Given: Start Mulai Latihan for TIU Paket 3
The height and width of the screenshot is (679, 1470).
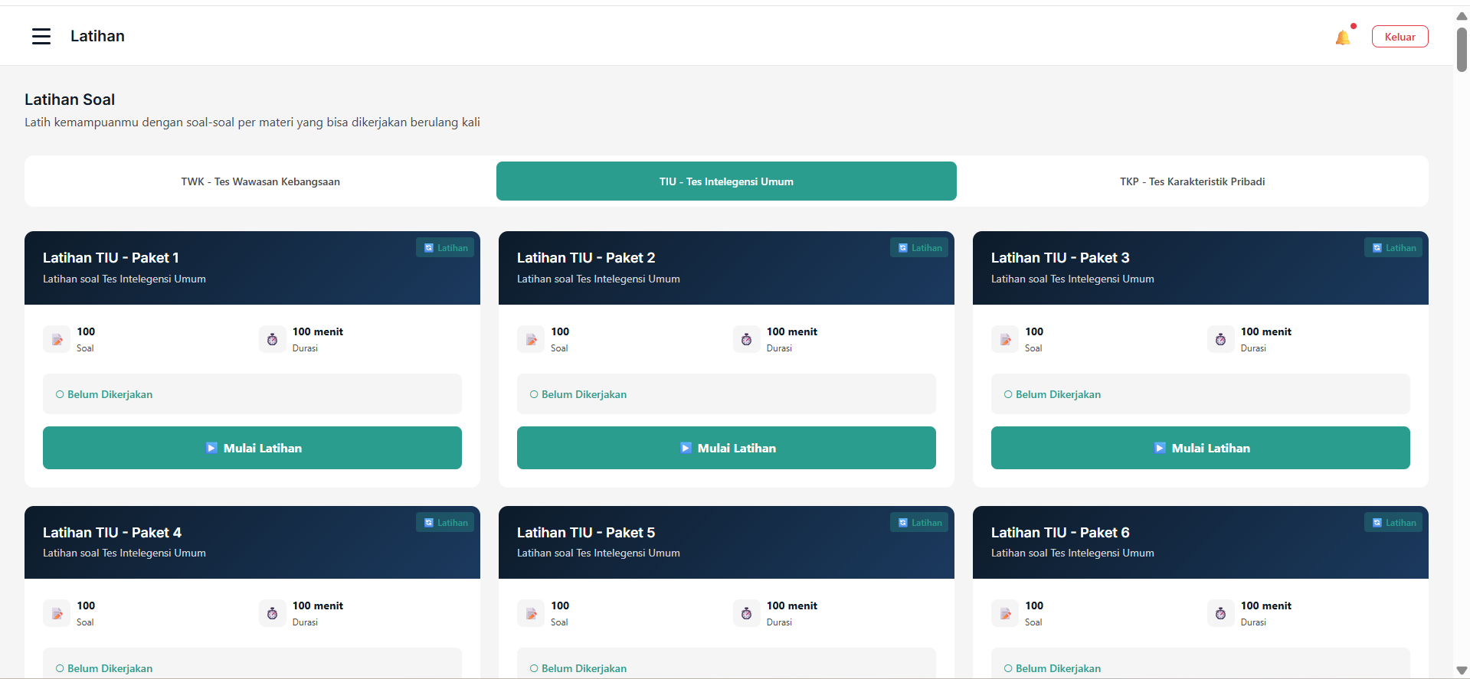Looking at the screenshot, I should (x=1200, y=448).
